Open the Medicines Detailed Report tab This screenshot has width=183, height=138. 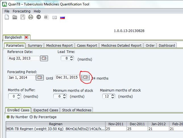(x=121, y=45)
